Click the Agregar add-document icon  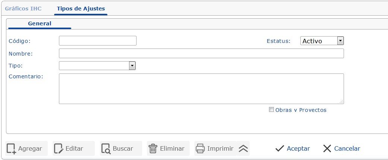click(x=11, y=148)
